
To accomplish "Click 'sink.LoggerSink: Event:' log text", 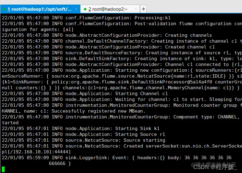I will [97, 158].
